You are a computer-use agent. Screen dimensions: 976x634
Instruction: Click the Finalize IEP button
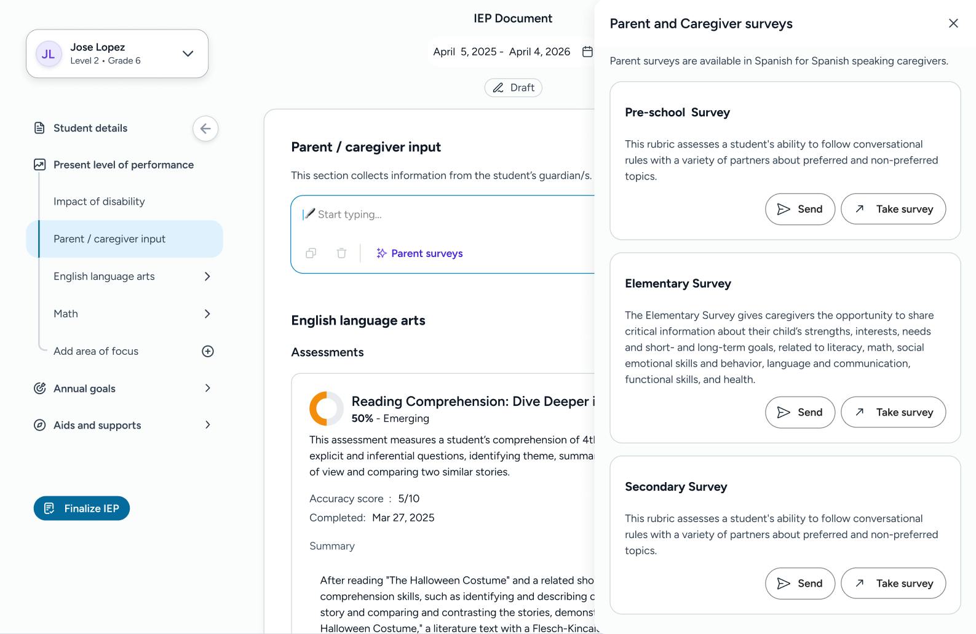coord(82,509)
